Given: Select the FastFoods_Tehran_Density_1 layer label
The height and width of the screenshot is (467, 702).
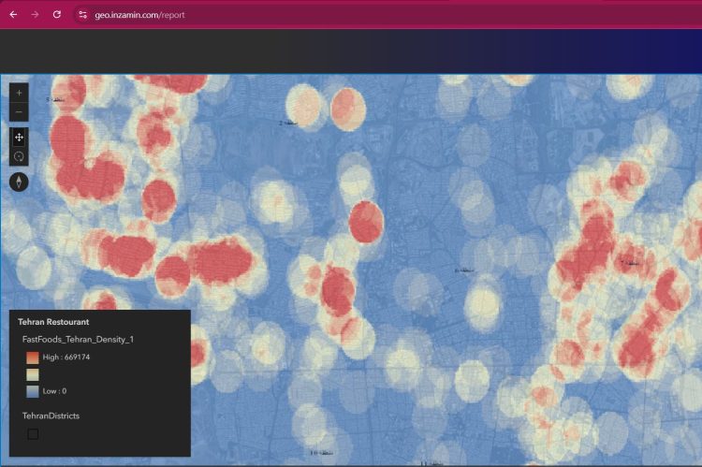Looking at the screenshot, I should [x=78, y=339].
